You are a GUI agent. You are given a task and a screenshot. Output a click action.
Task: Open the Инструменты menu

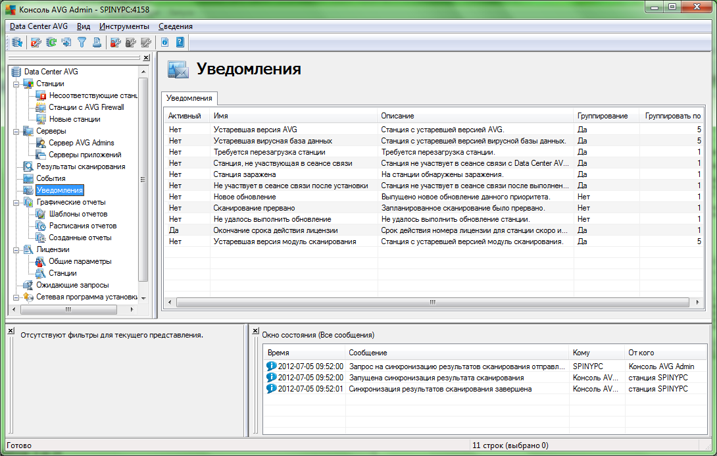[x=124, y=26]
